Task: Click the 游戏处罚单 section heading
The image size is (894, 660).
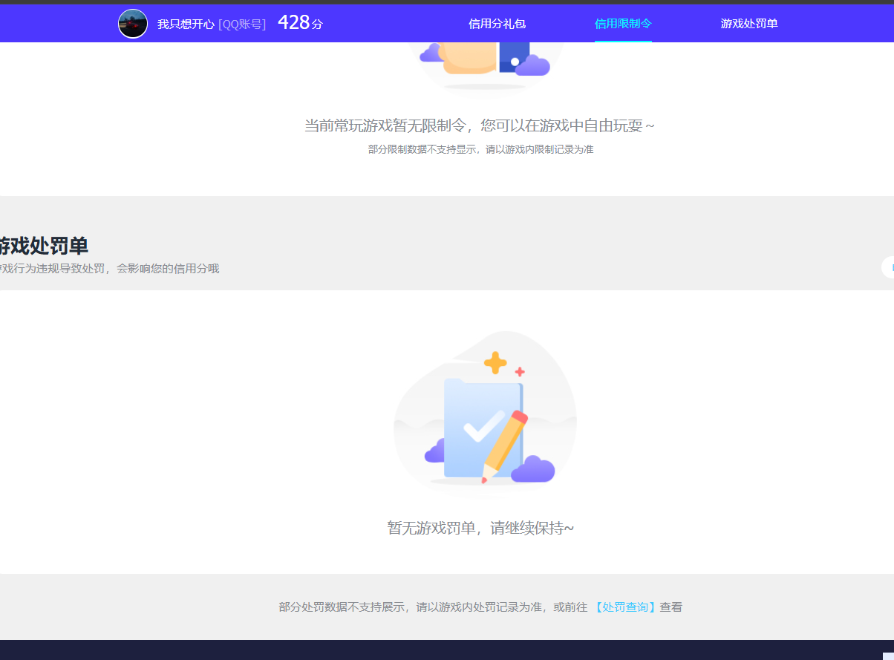Action: (45, 246)
